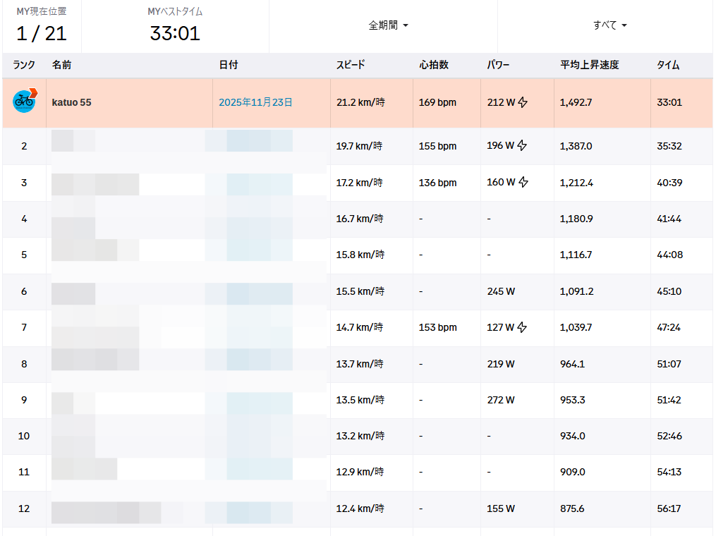This screenshot has height=536, width=716.
Task: Open the 2025年11月23日 activity date link
Action: (255, 102)
